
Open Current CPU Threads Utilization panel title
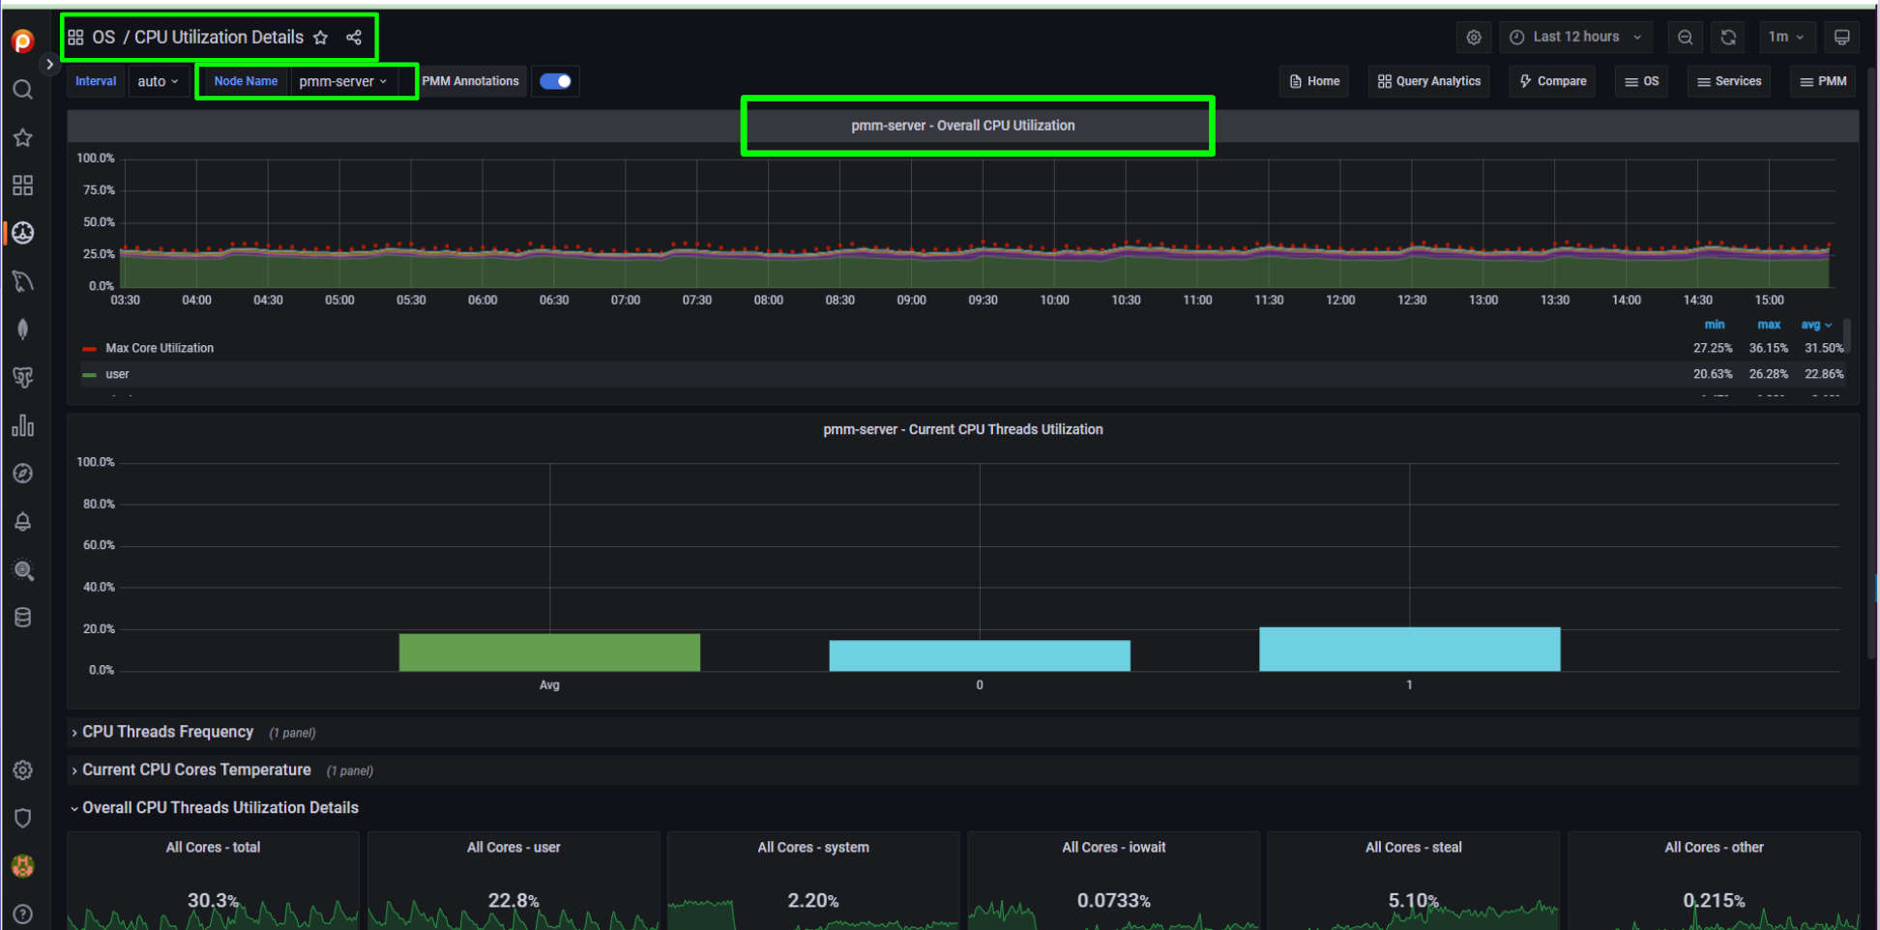962,429
